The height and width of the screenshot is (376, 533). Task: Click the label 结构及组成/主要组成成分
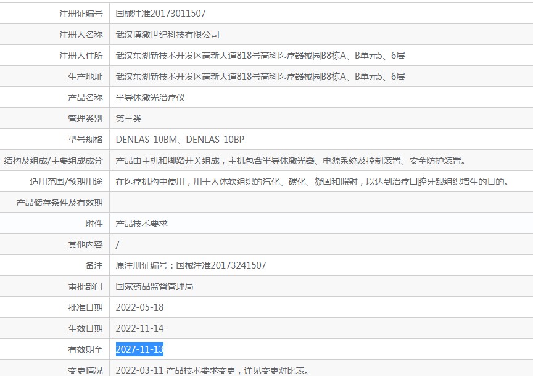point(53,161)
